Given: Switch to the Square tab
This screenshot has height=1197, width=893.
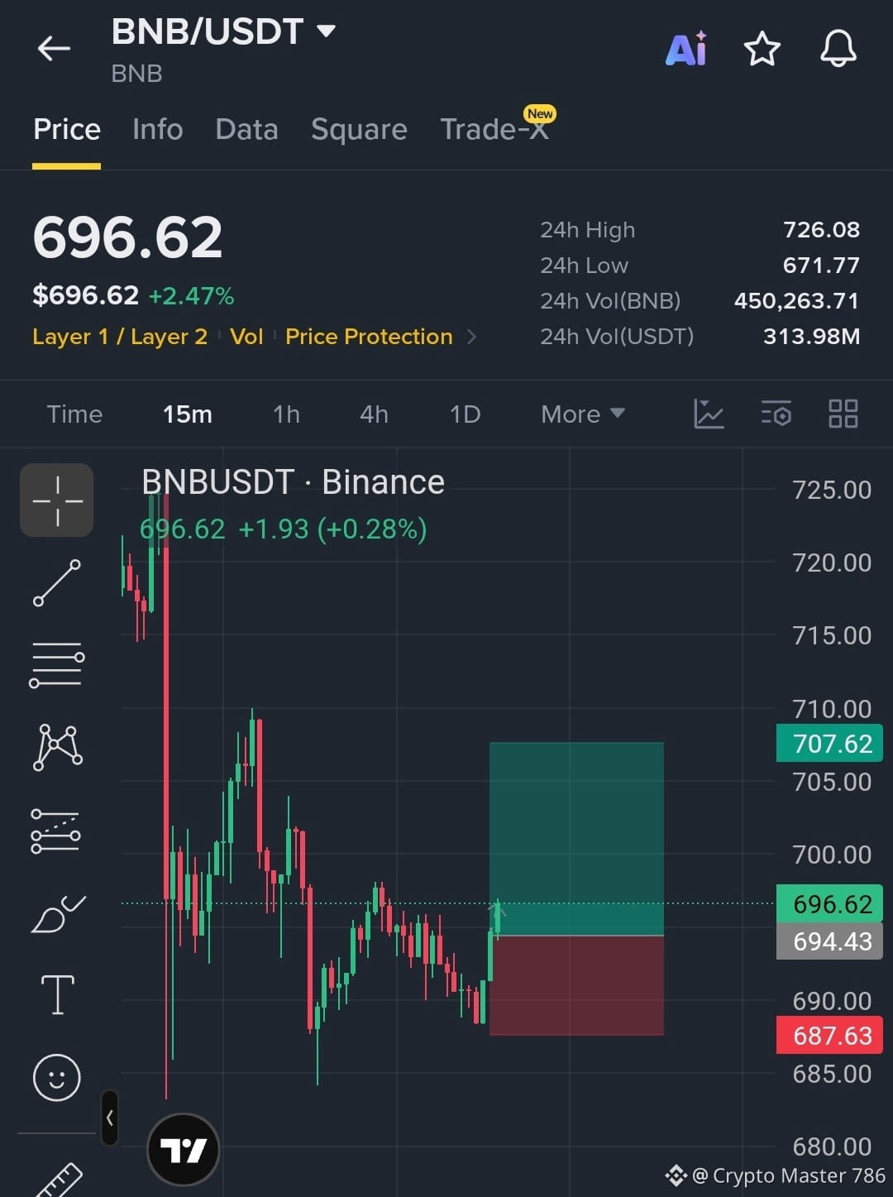Looking at the screenshot, I should [x=359, y=130].
